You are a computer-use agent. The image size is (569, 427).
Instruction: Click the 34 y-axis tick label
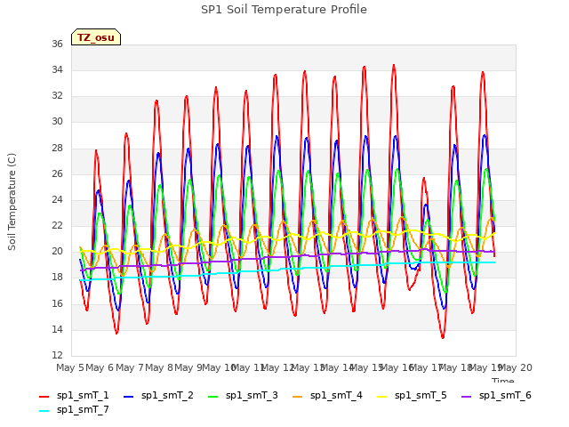coord(57,69)
